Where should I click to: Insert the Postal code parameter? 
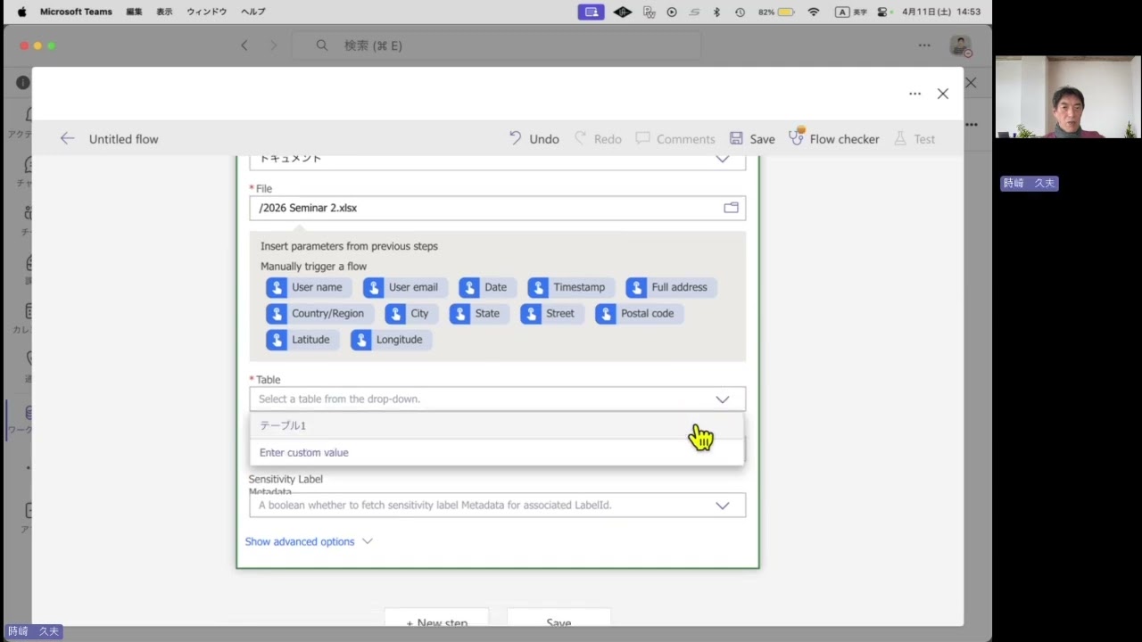(x=640, y=314)
